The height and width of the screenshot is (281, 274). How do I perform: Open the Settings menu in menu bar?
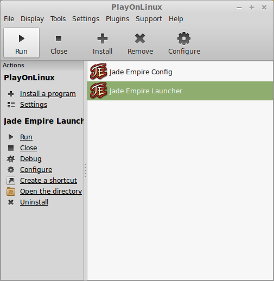[86, 19]
